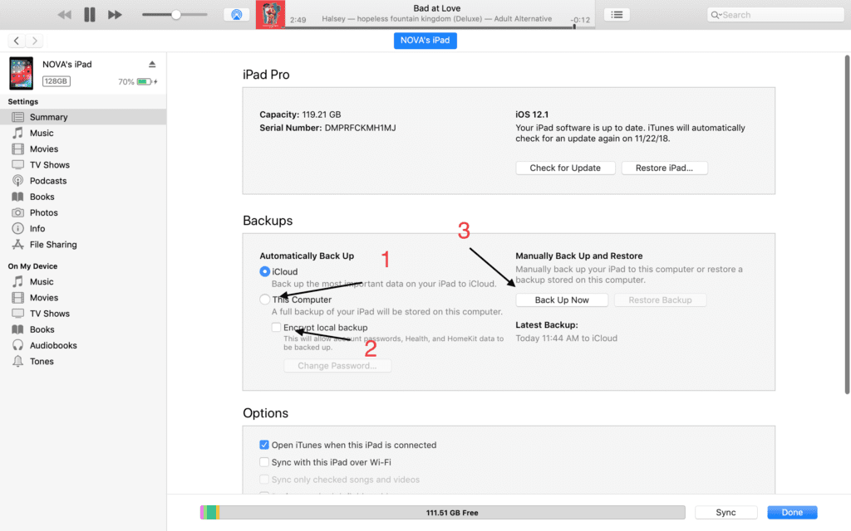Image resolution: width=851 pixels, height=531 pixels.
Task: Uncheck Open iTunes when this iPad is connected
Action: tap(264, 446)
